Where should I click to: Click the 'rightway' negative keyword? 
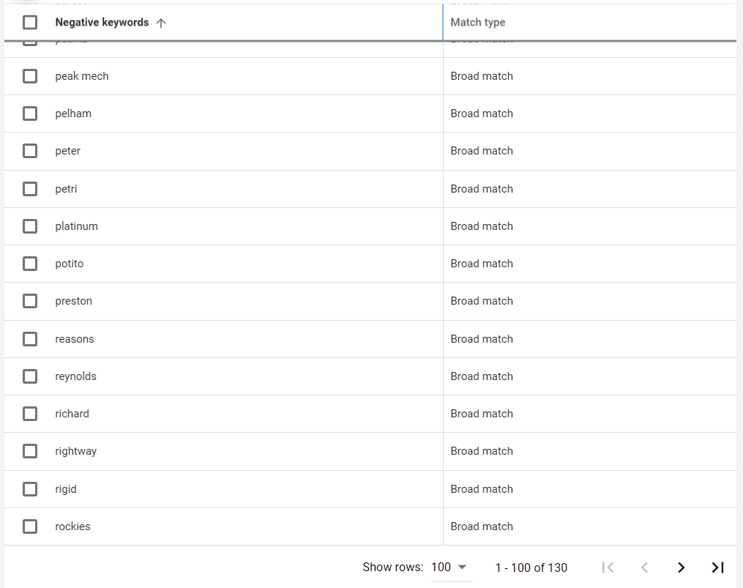coord(76,451)
